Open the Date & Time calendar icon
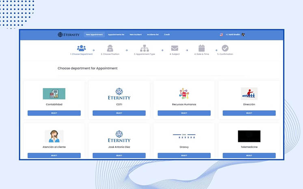Image resolution: width=303 pixels, height=189 pixels. point(201,48)
